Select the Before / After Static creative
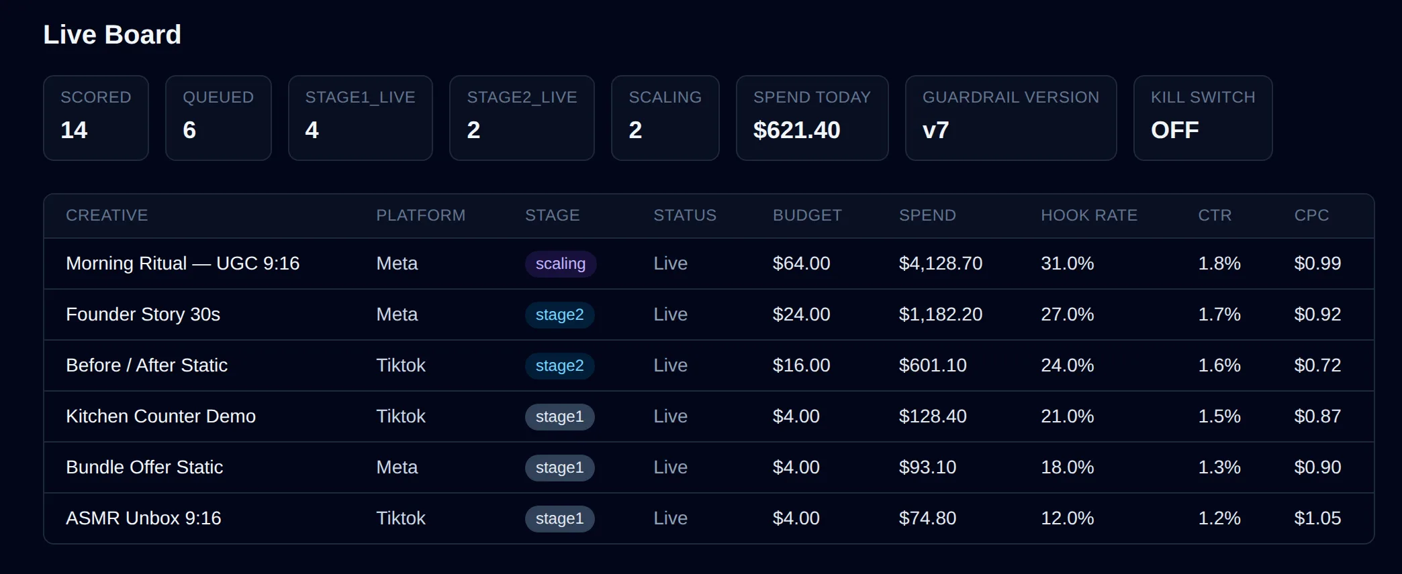This screenshot has width=1402, height=574. click(147, 365)
